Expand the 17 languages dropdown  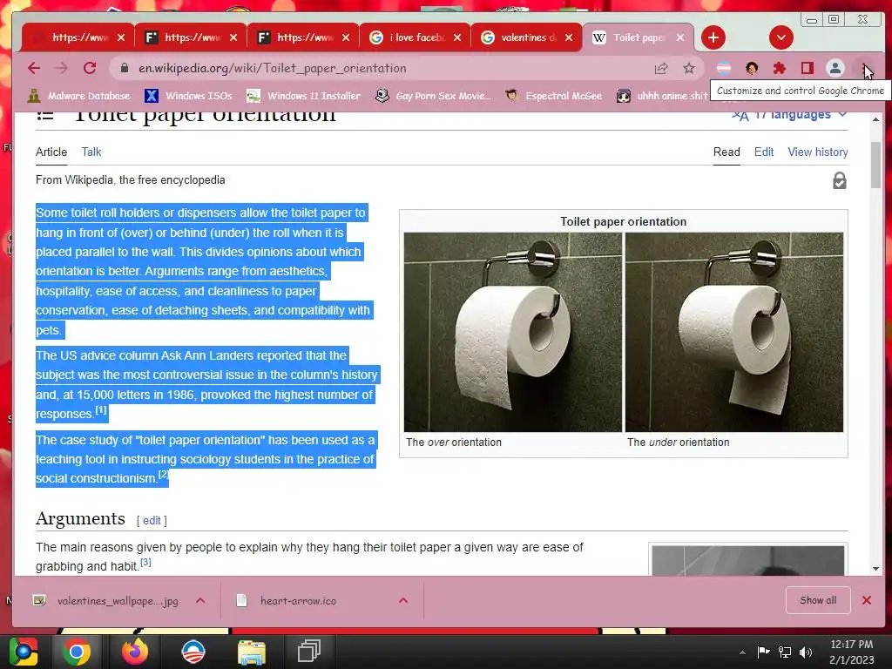[x=789, y=115]
